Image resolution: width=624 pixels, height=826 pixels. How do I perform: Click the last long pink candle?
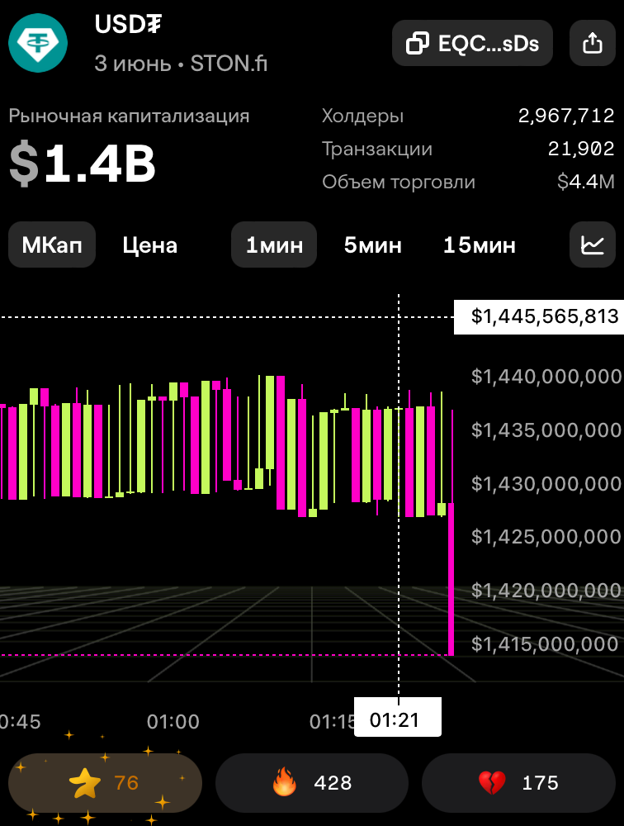tap(451, 580)
